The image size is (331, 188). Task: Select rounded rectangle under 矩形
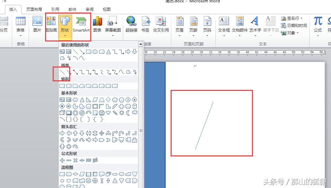point(69,86)
